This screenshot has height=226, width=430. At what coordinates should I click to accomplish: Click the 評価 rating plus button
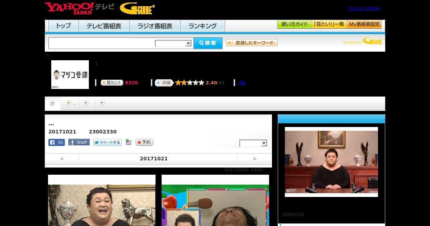[x=164, y=83]
